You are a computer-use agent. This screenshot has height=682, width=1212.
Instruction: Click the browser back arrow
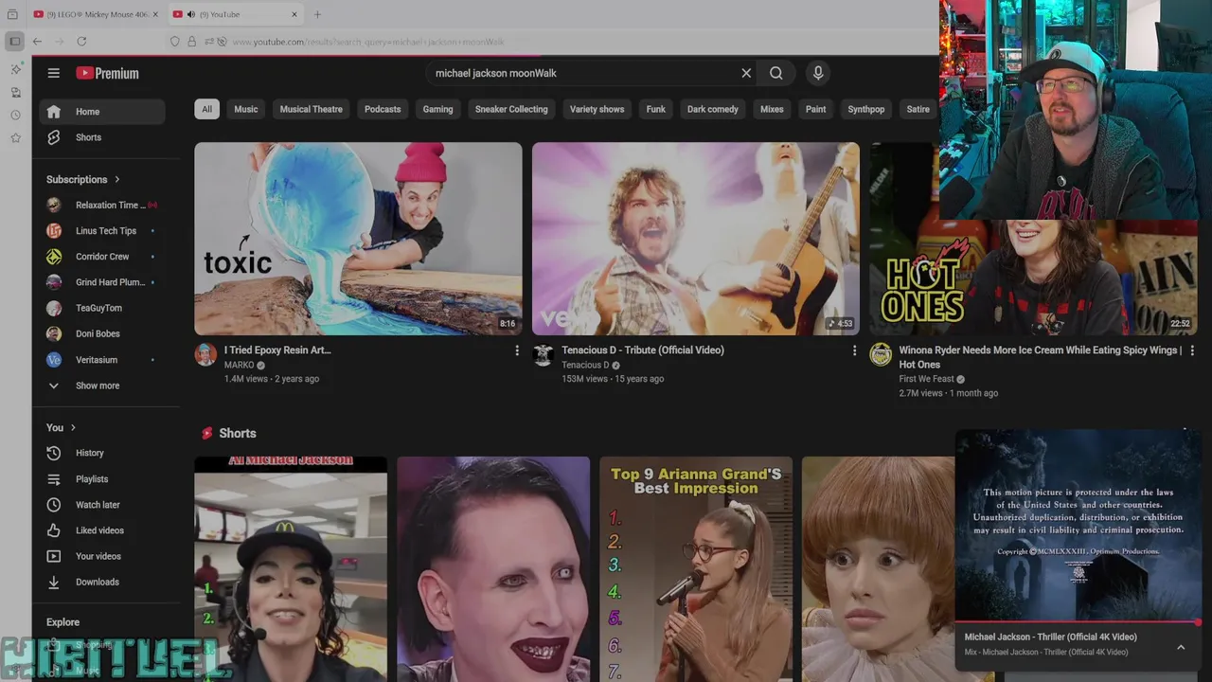[x=37, y=42]
